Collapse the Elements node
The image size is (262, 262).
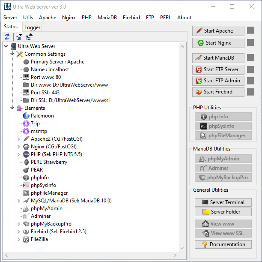[x=12, y=108]
